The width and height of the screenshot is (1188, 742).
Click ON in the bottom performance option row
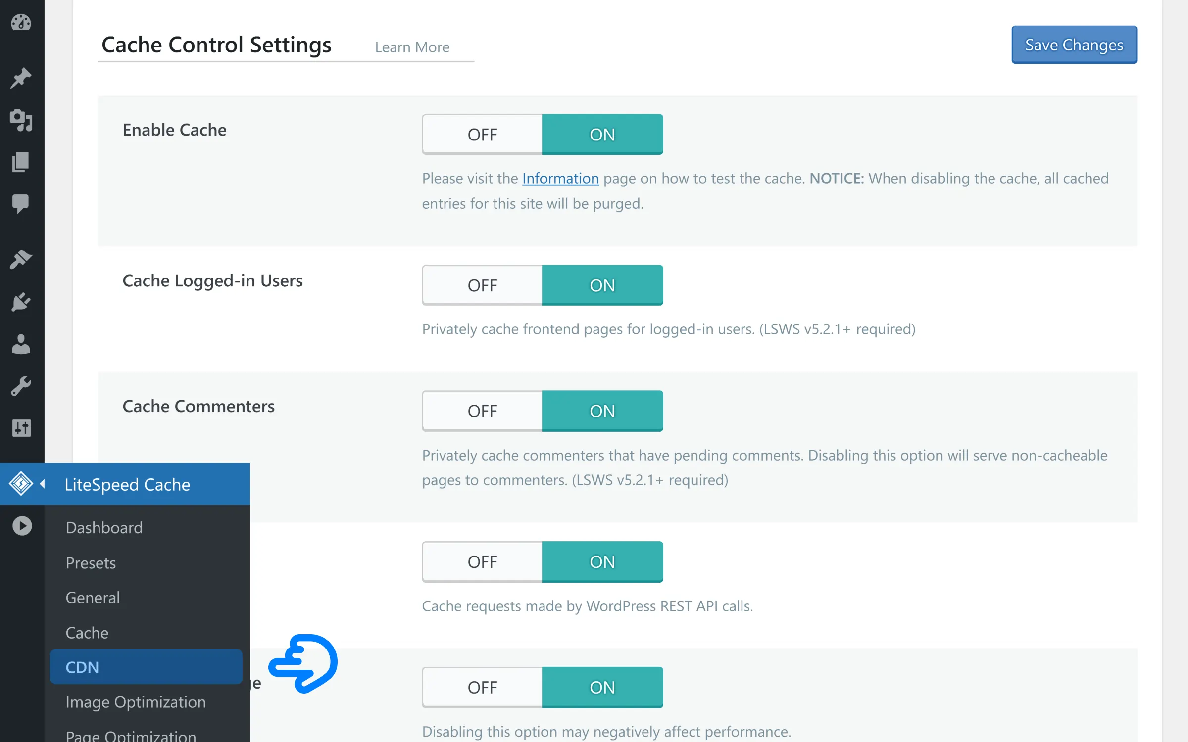[602, 688]
